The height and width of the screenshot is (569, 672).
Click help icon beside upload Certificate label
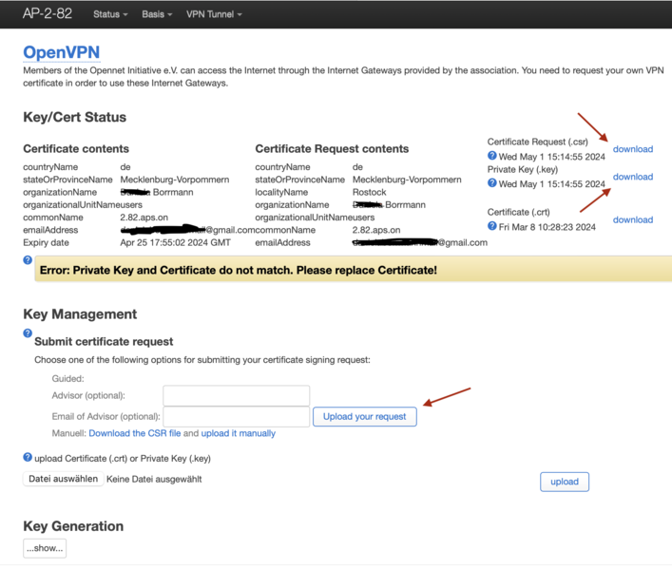pos(28,457)
